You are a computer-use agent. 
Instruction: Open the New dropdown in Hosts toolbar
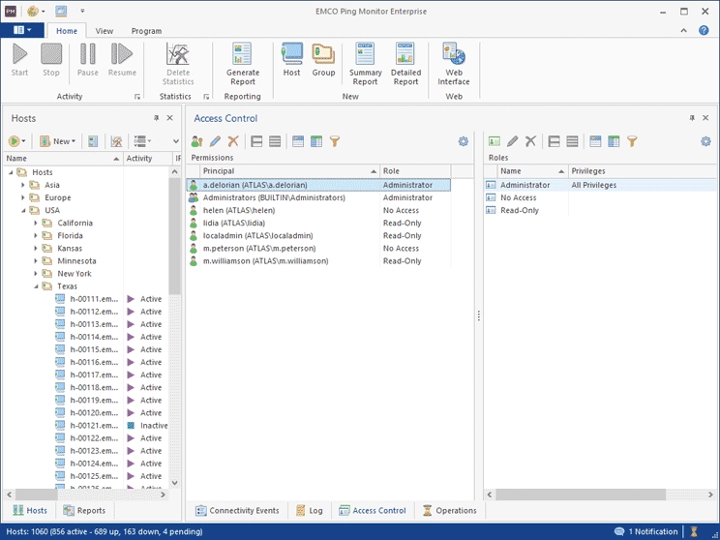(57, 141)
